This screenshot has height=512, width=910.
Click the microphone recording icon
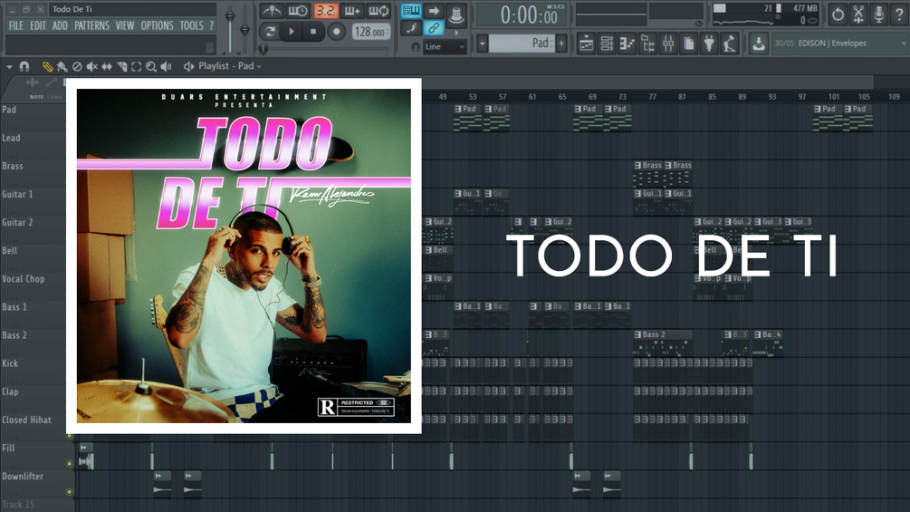pyautogui.click(x=878, y=14)
